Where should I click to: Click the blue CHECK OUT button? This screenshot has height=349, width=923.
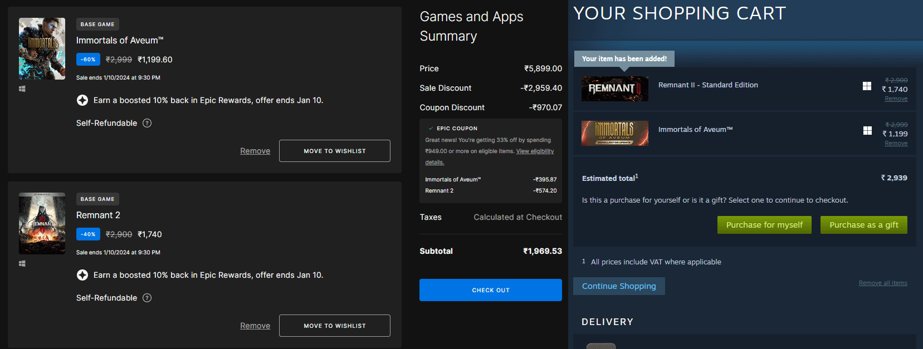coord(491,290)
